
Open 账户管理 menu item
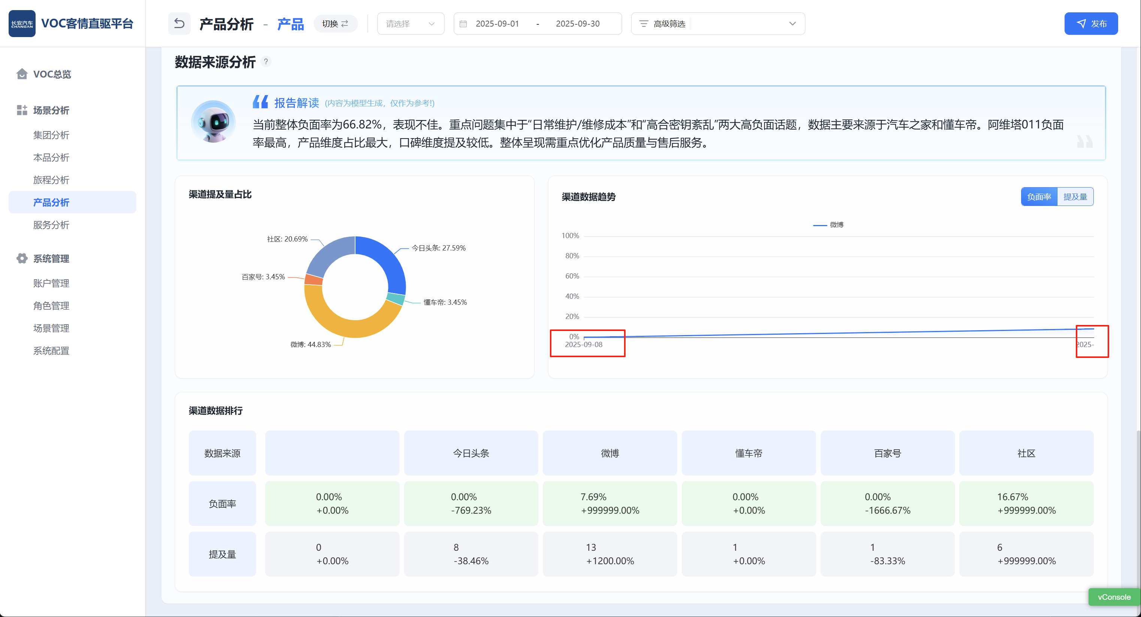51,283
